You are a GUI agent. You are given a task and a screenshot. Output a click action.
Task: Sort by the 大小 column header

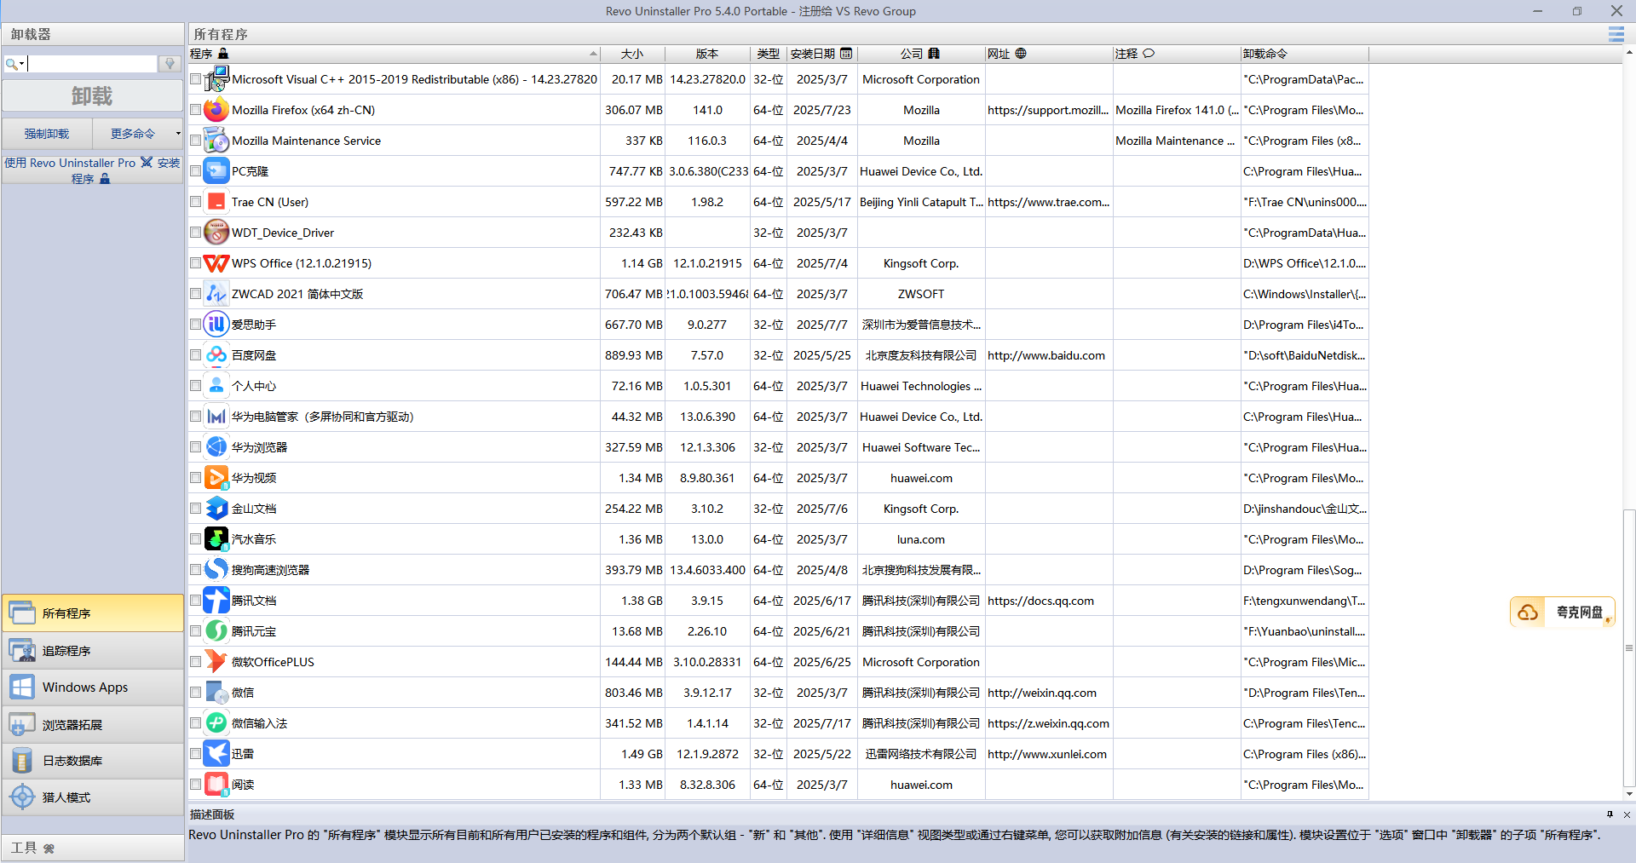pyautogui.click(x=632, y=54)
